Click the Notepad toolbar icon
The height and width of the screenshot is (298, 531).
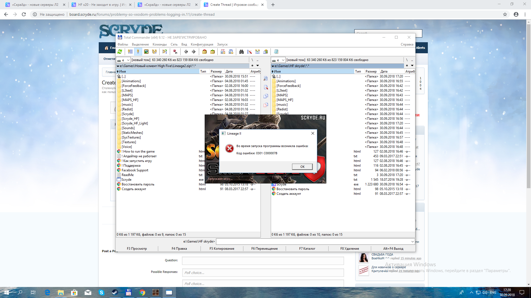coord(276,52)
